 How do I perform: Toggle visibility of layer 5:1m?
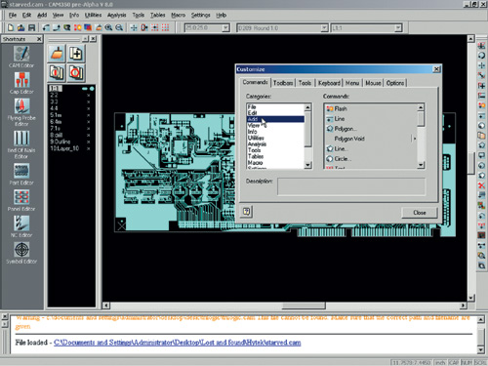(x=88, y=115)
